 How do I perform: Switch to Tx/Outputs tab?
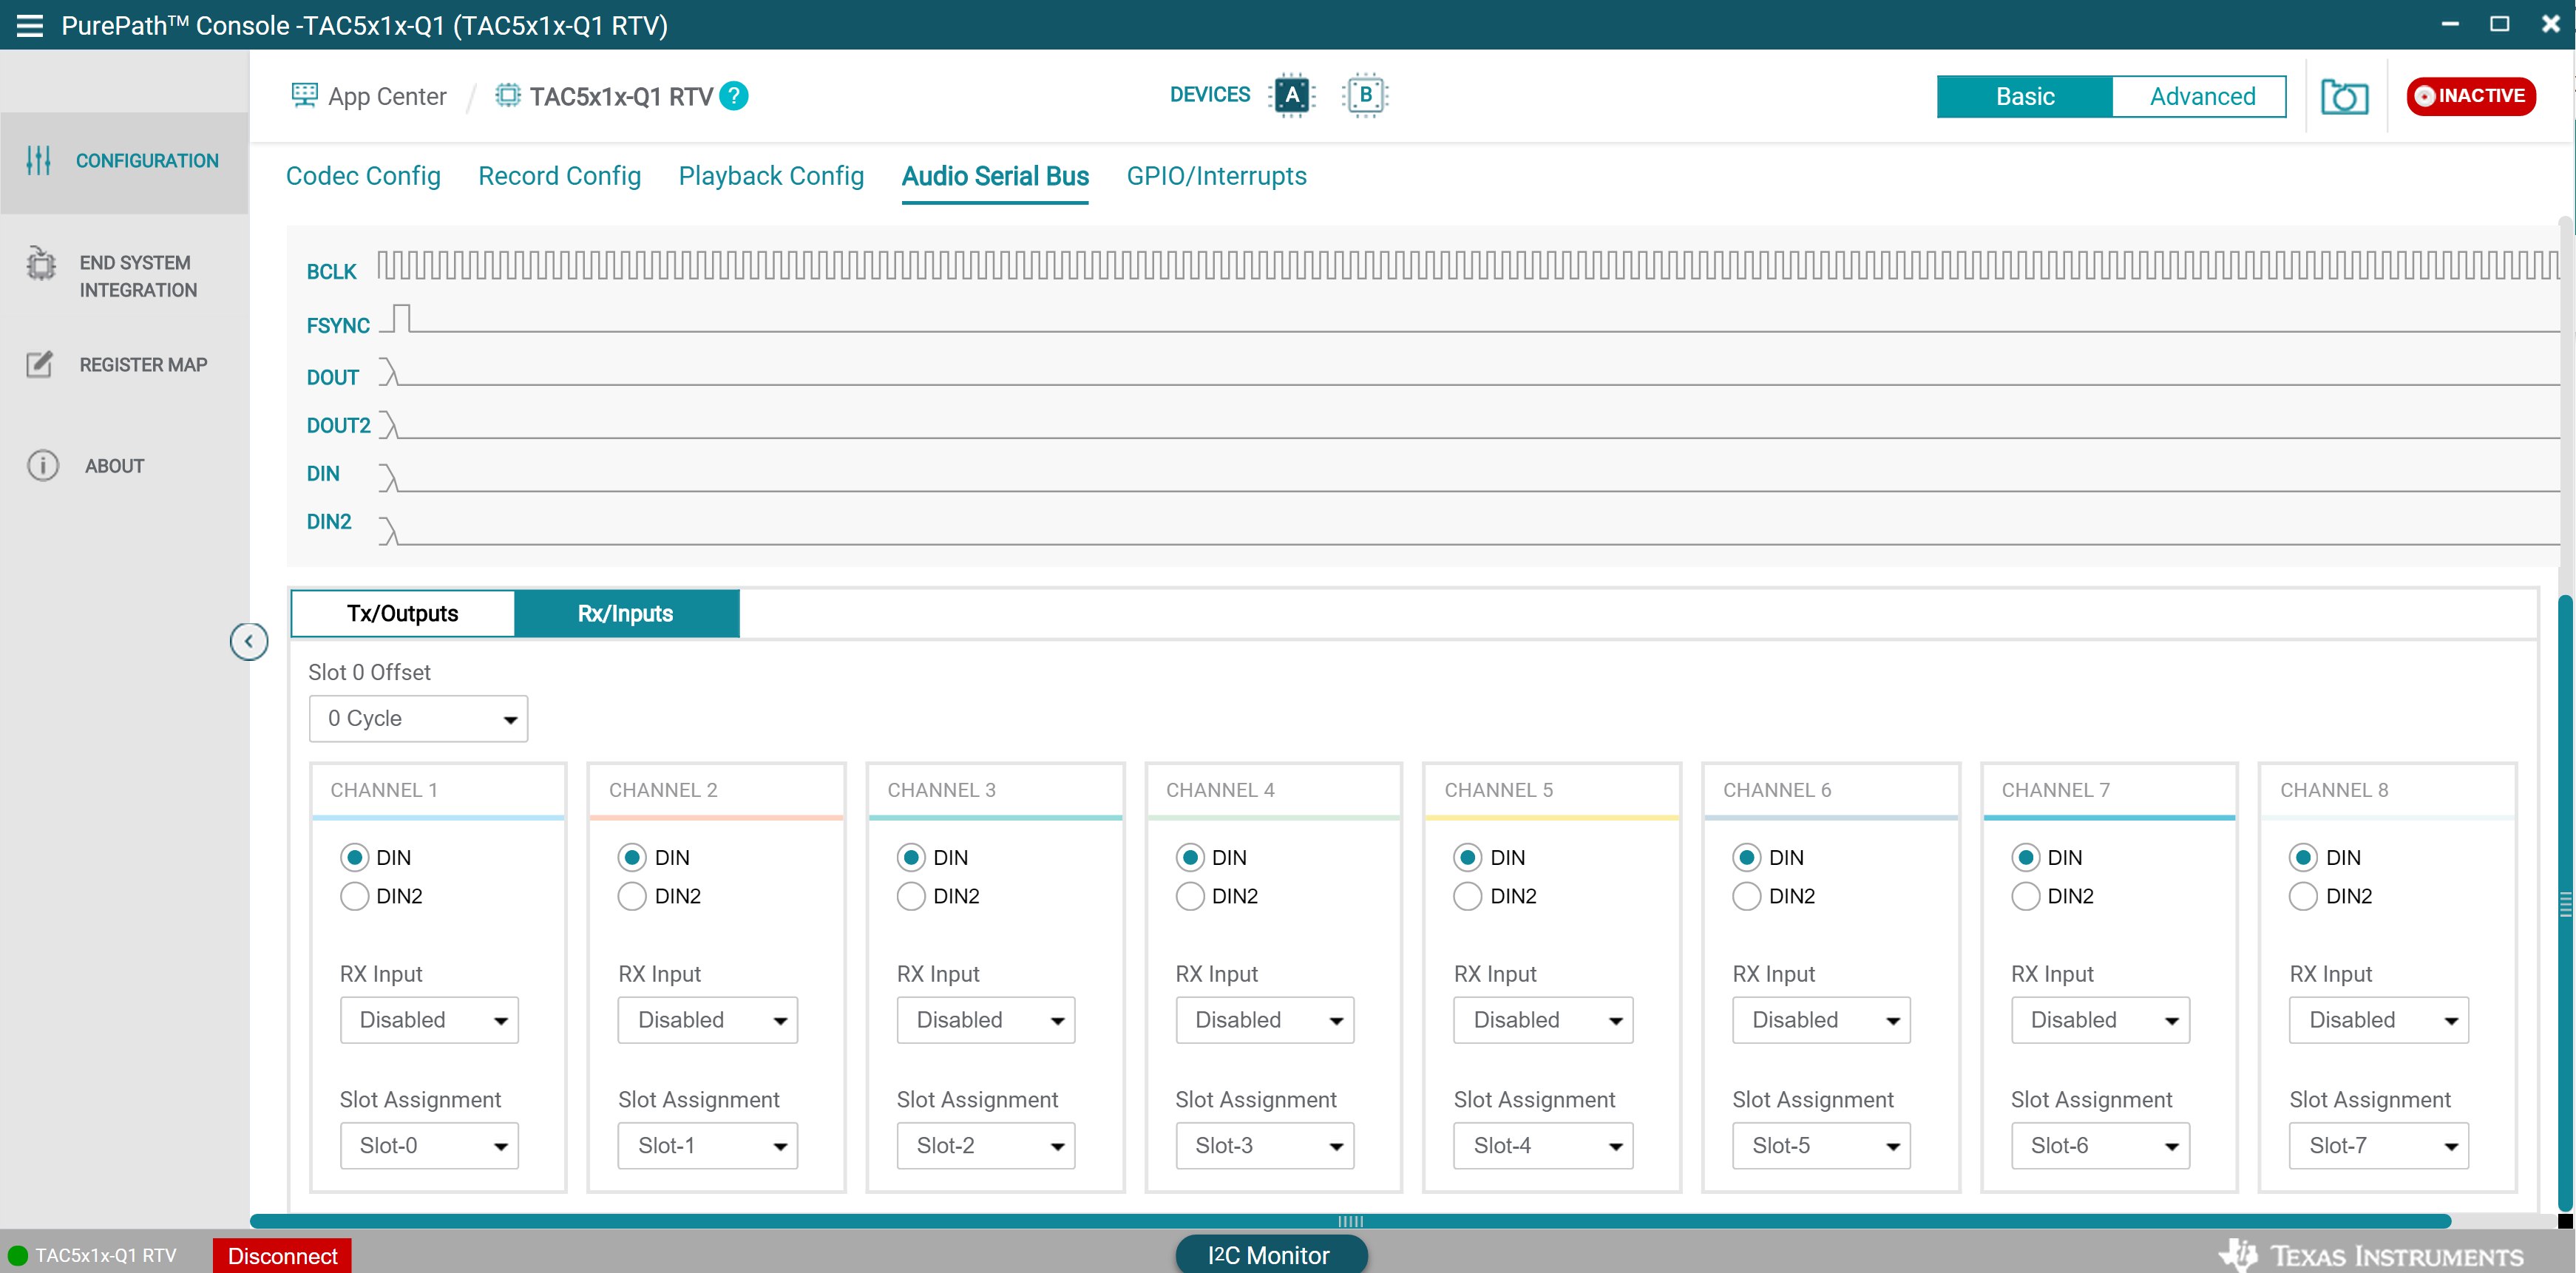[x=403, y=614]
